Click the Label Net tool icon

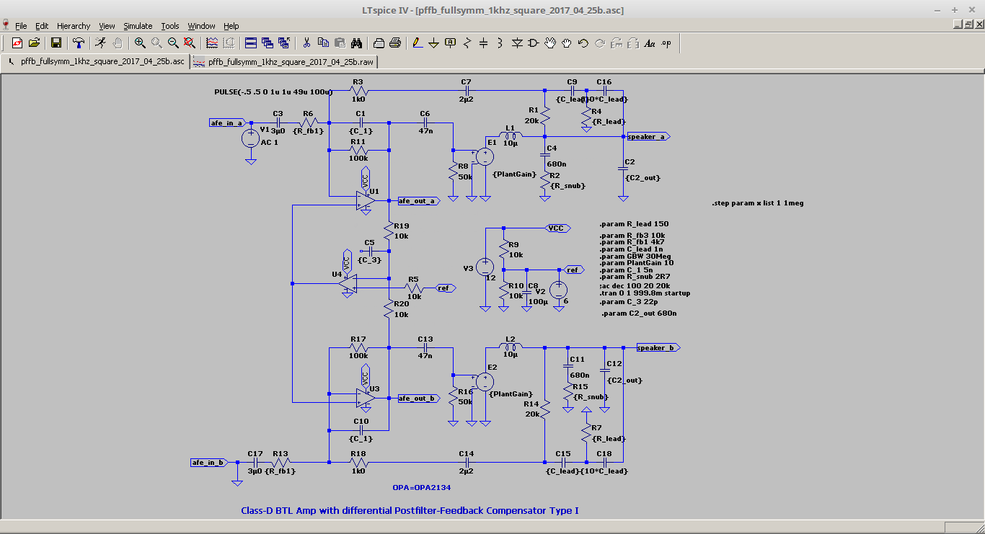pos(450,43)
